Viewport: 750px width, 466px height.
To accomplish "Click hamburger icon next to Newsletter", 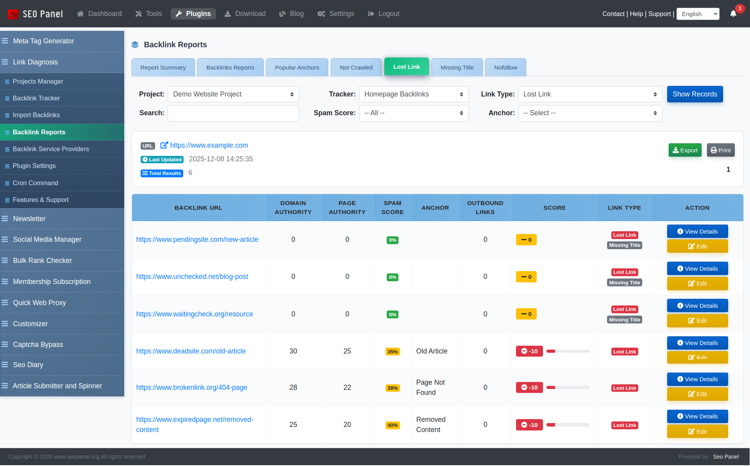I will pos(5,219).
